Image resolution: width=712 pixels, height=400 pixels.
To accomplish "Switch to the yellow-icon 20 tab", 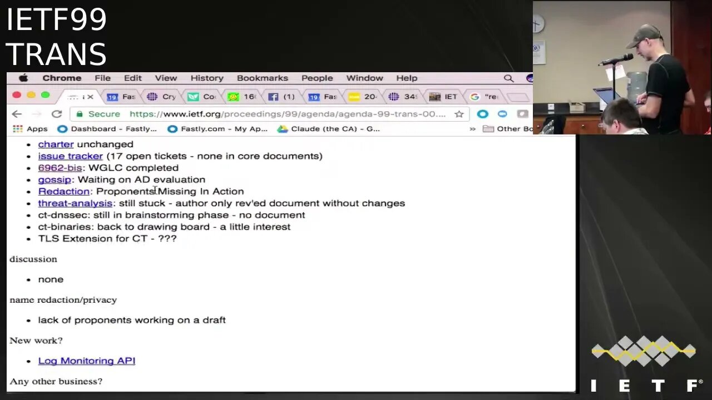I will [x=362, y=97].
